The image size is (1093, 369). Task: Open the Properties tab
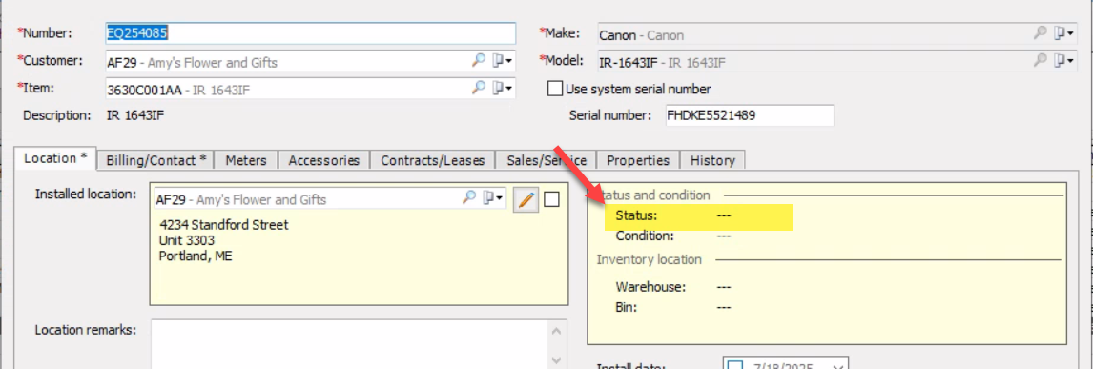(638, 160)
